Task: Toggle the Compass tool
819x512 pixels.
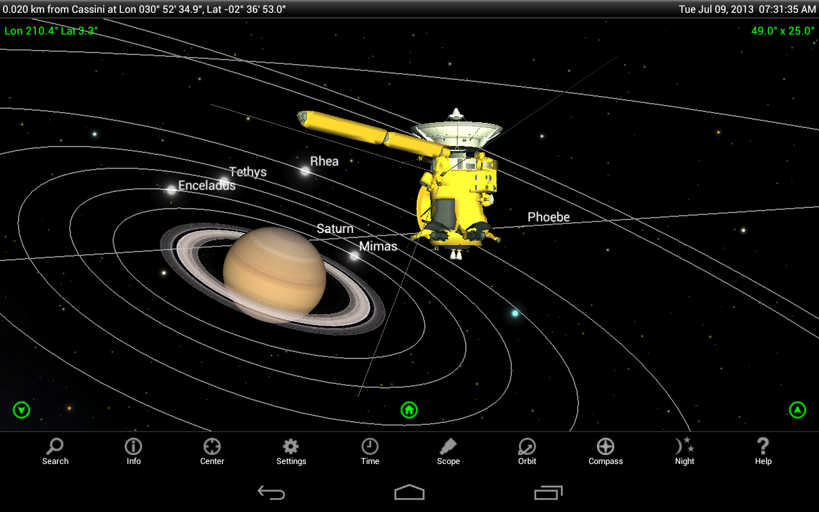Action: pyautogui.click(x=605, y=451)
